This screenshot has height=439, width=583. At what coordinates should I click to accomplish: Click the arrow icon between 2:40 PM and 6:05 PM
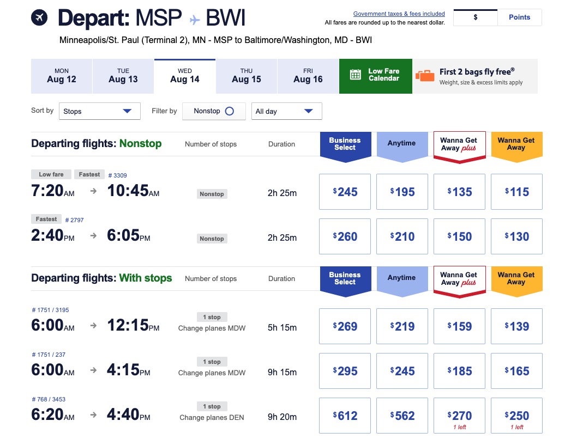pos(93,235)
